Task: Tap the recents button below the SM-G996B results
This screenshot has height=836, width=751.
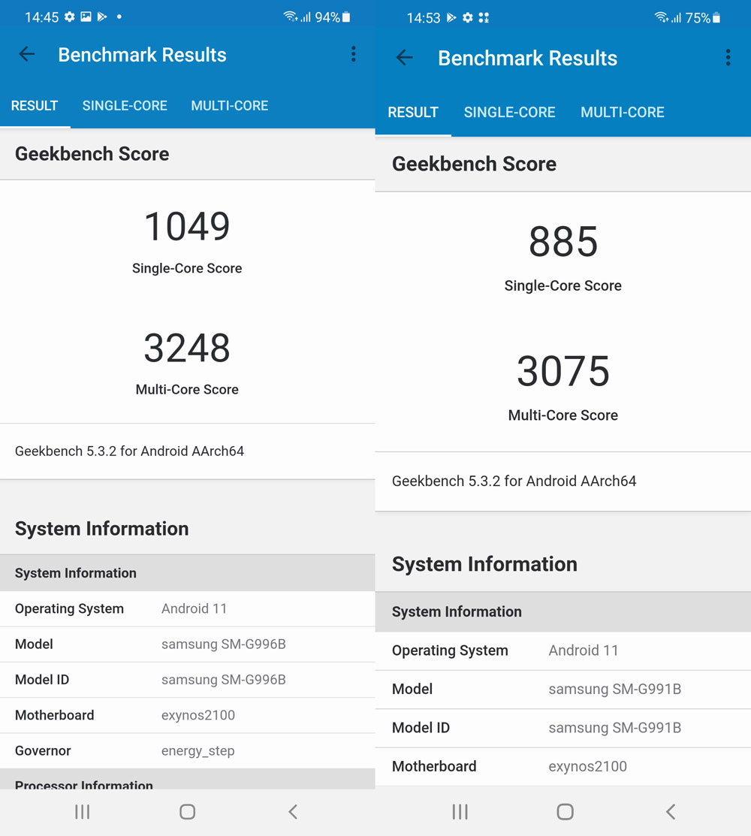Action: click(82, 811)
